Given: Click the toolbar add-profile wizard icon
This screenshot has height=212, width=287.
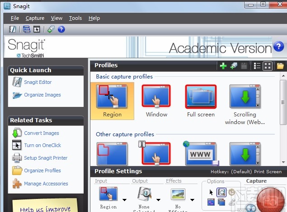Looking at the screenshot, I should [51, 29].
